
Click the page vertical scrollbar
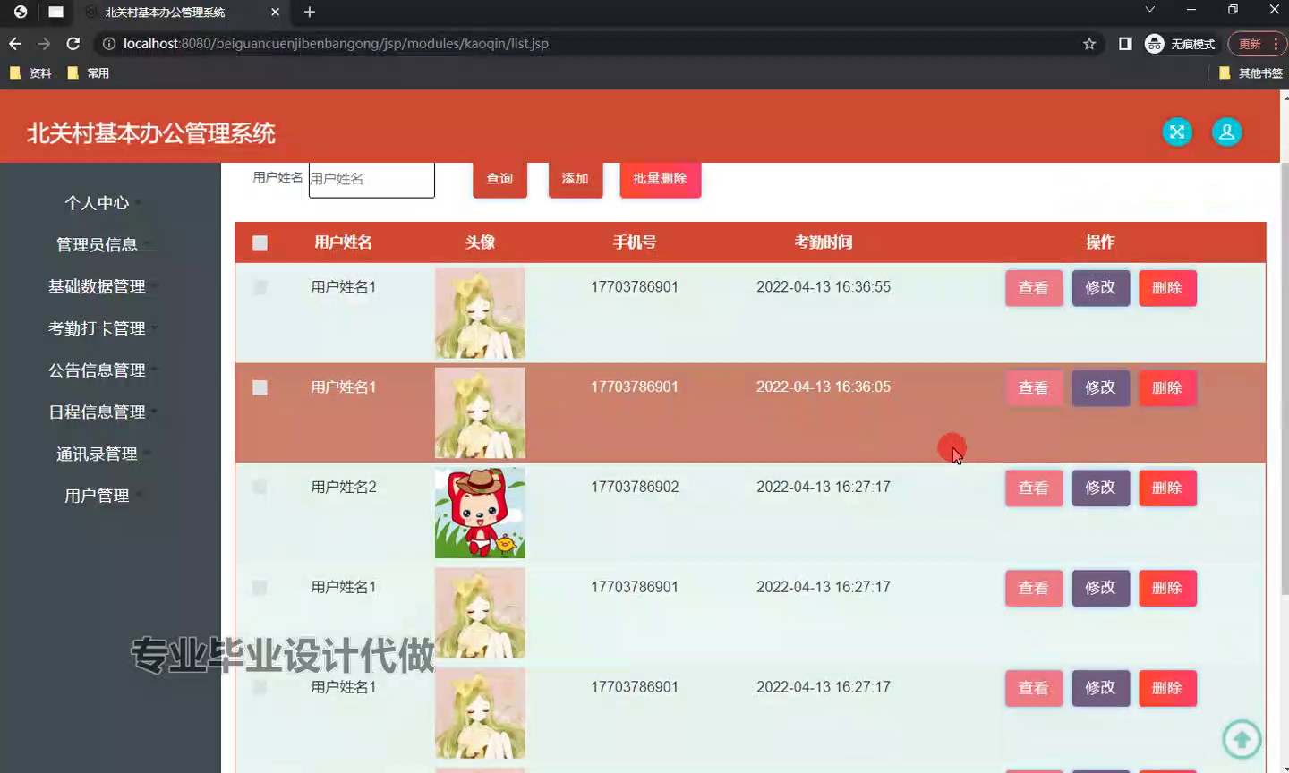click(x=1285, y=380)
